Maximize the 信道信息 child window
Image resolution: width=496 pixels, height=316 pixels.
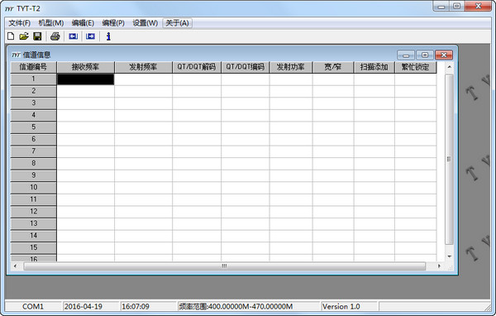[x=425, y=55]
